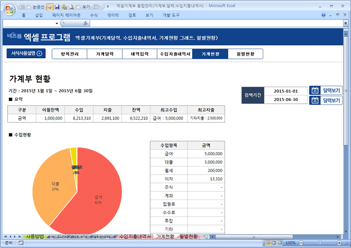This screenshot has height=248, width=351.
Task: Click the start date 2015-01-01 field
Action: pos(285,91)
